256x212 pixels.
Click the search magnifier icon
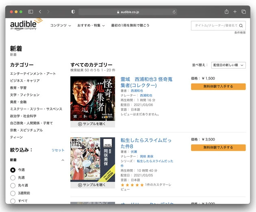click(x=241, y=25)
